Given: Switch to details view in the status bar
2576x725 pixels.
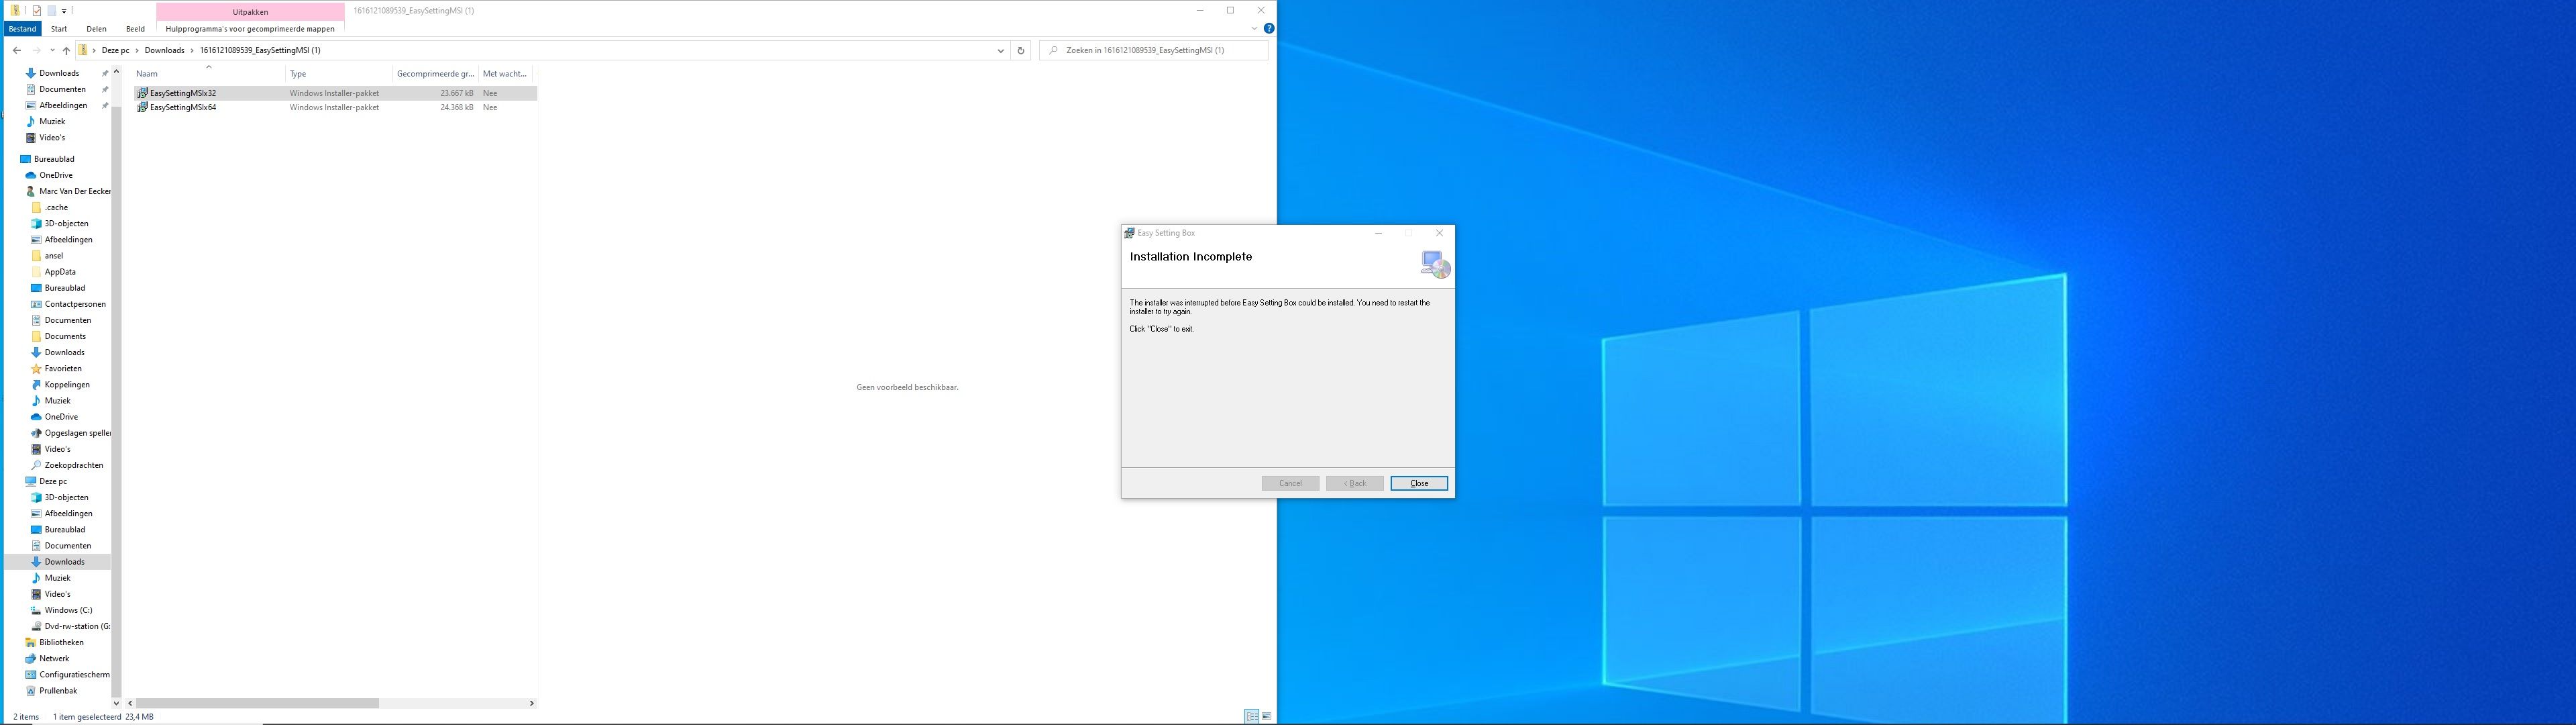Looking at the screenshot, I should click(1251, 716).
